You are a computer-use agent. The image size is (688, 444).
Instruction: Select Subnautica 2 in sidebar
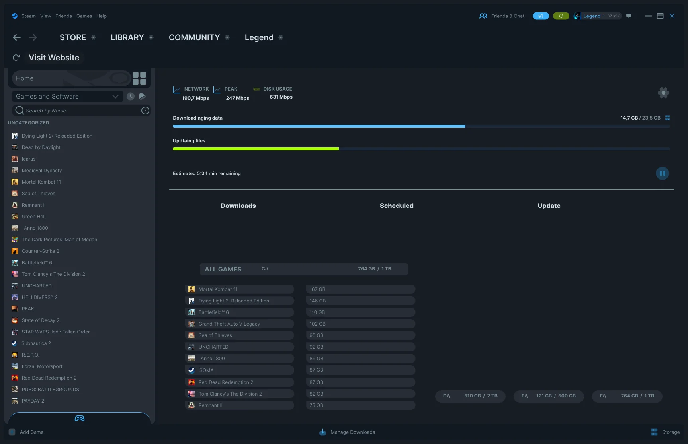click(36, 343)
